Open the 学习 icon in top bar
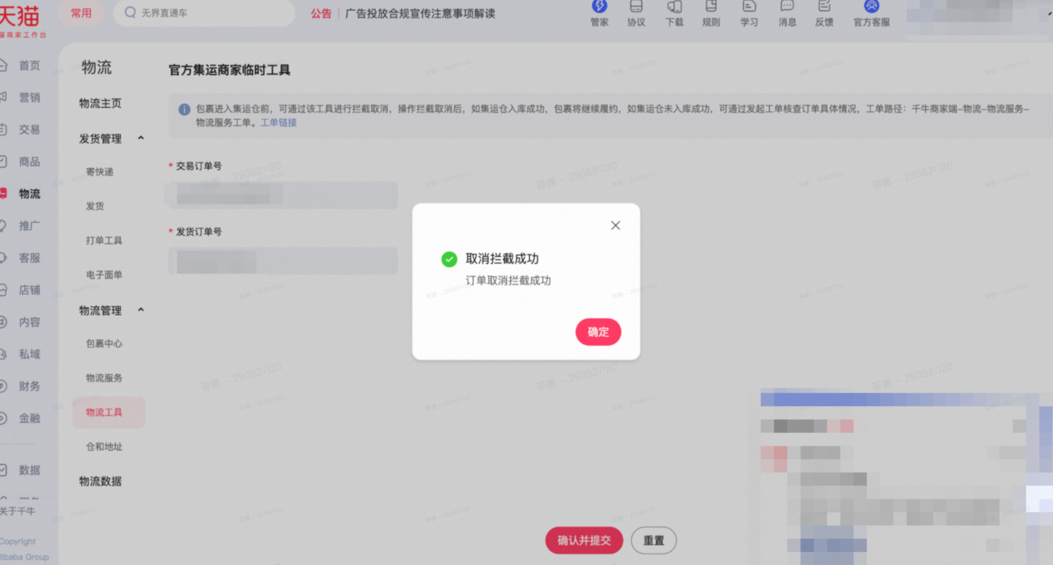The height and width of the screenshot is (565, 1053). coord(749,13)
